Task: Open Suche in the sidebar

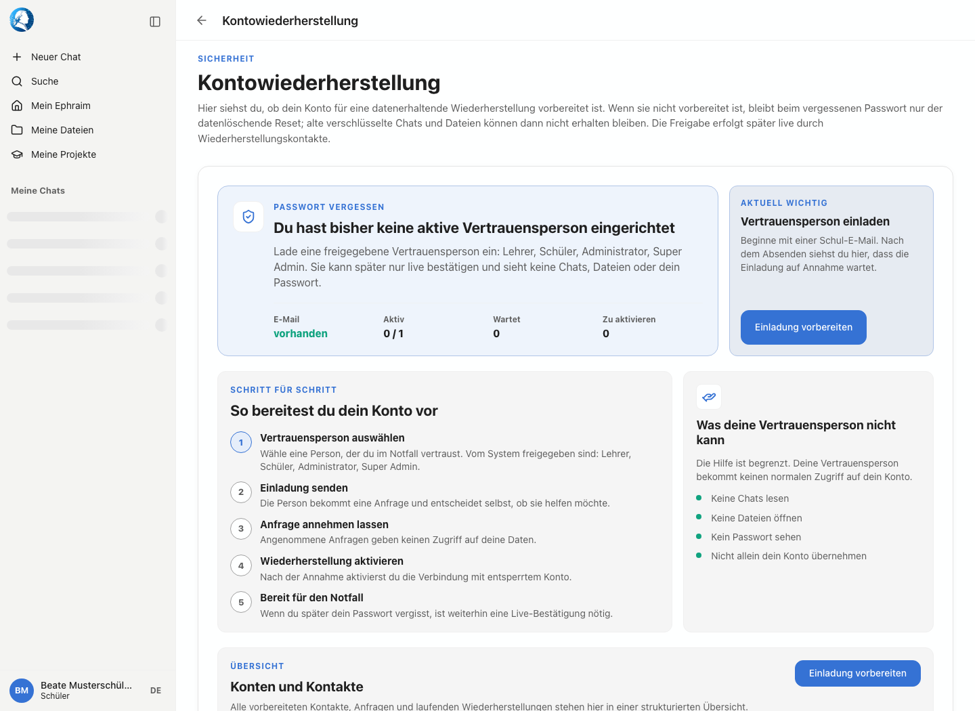Action: coord(87,81)
